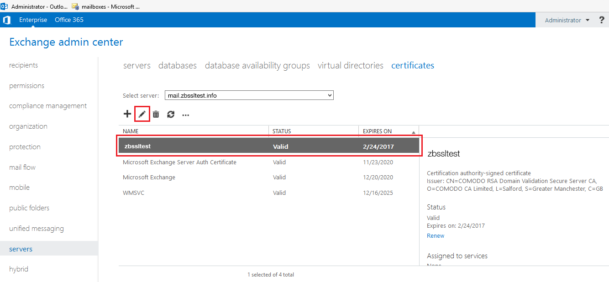
Task: Refresh the certificates list
Action: point(171,114)
